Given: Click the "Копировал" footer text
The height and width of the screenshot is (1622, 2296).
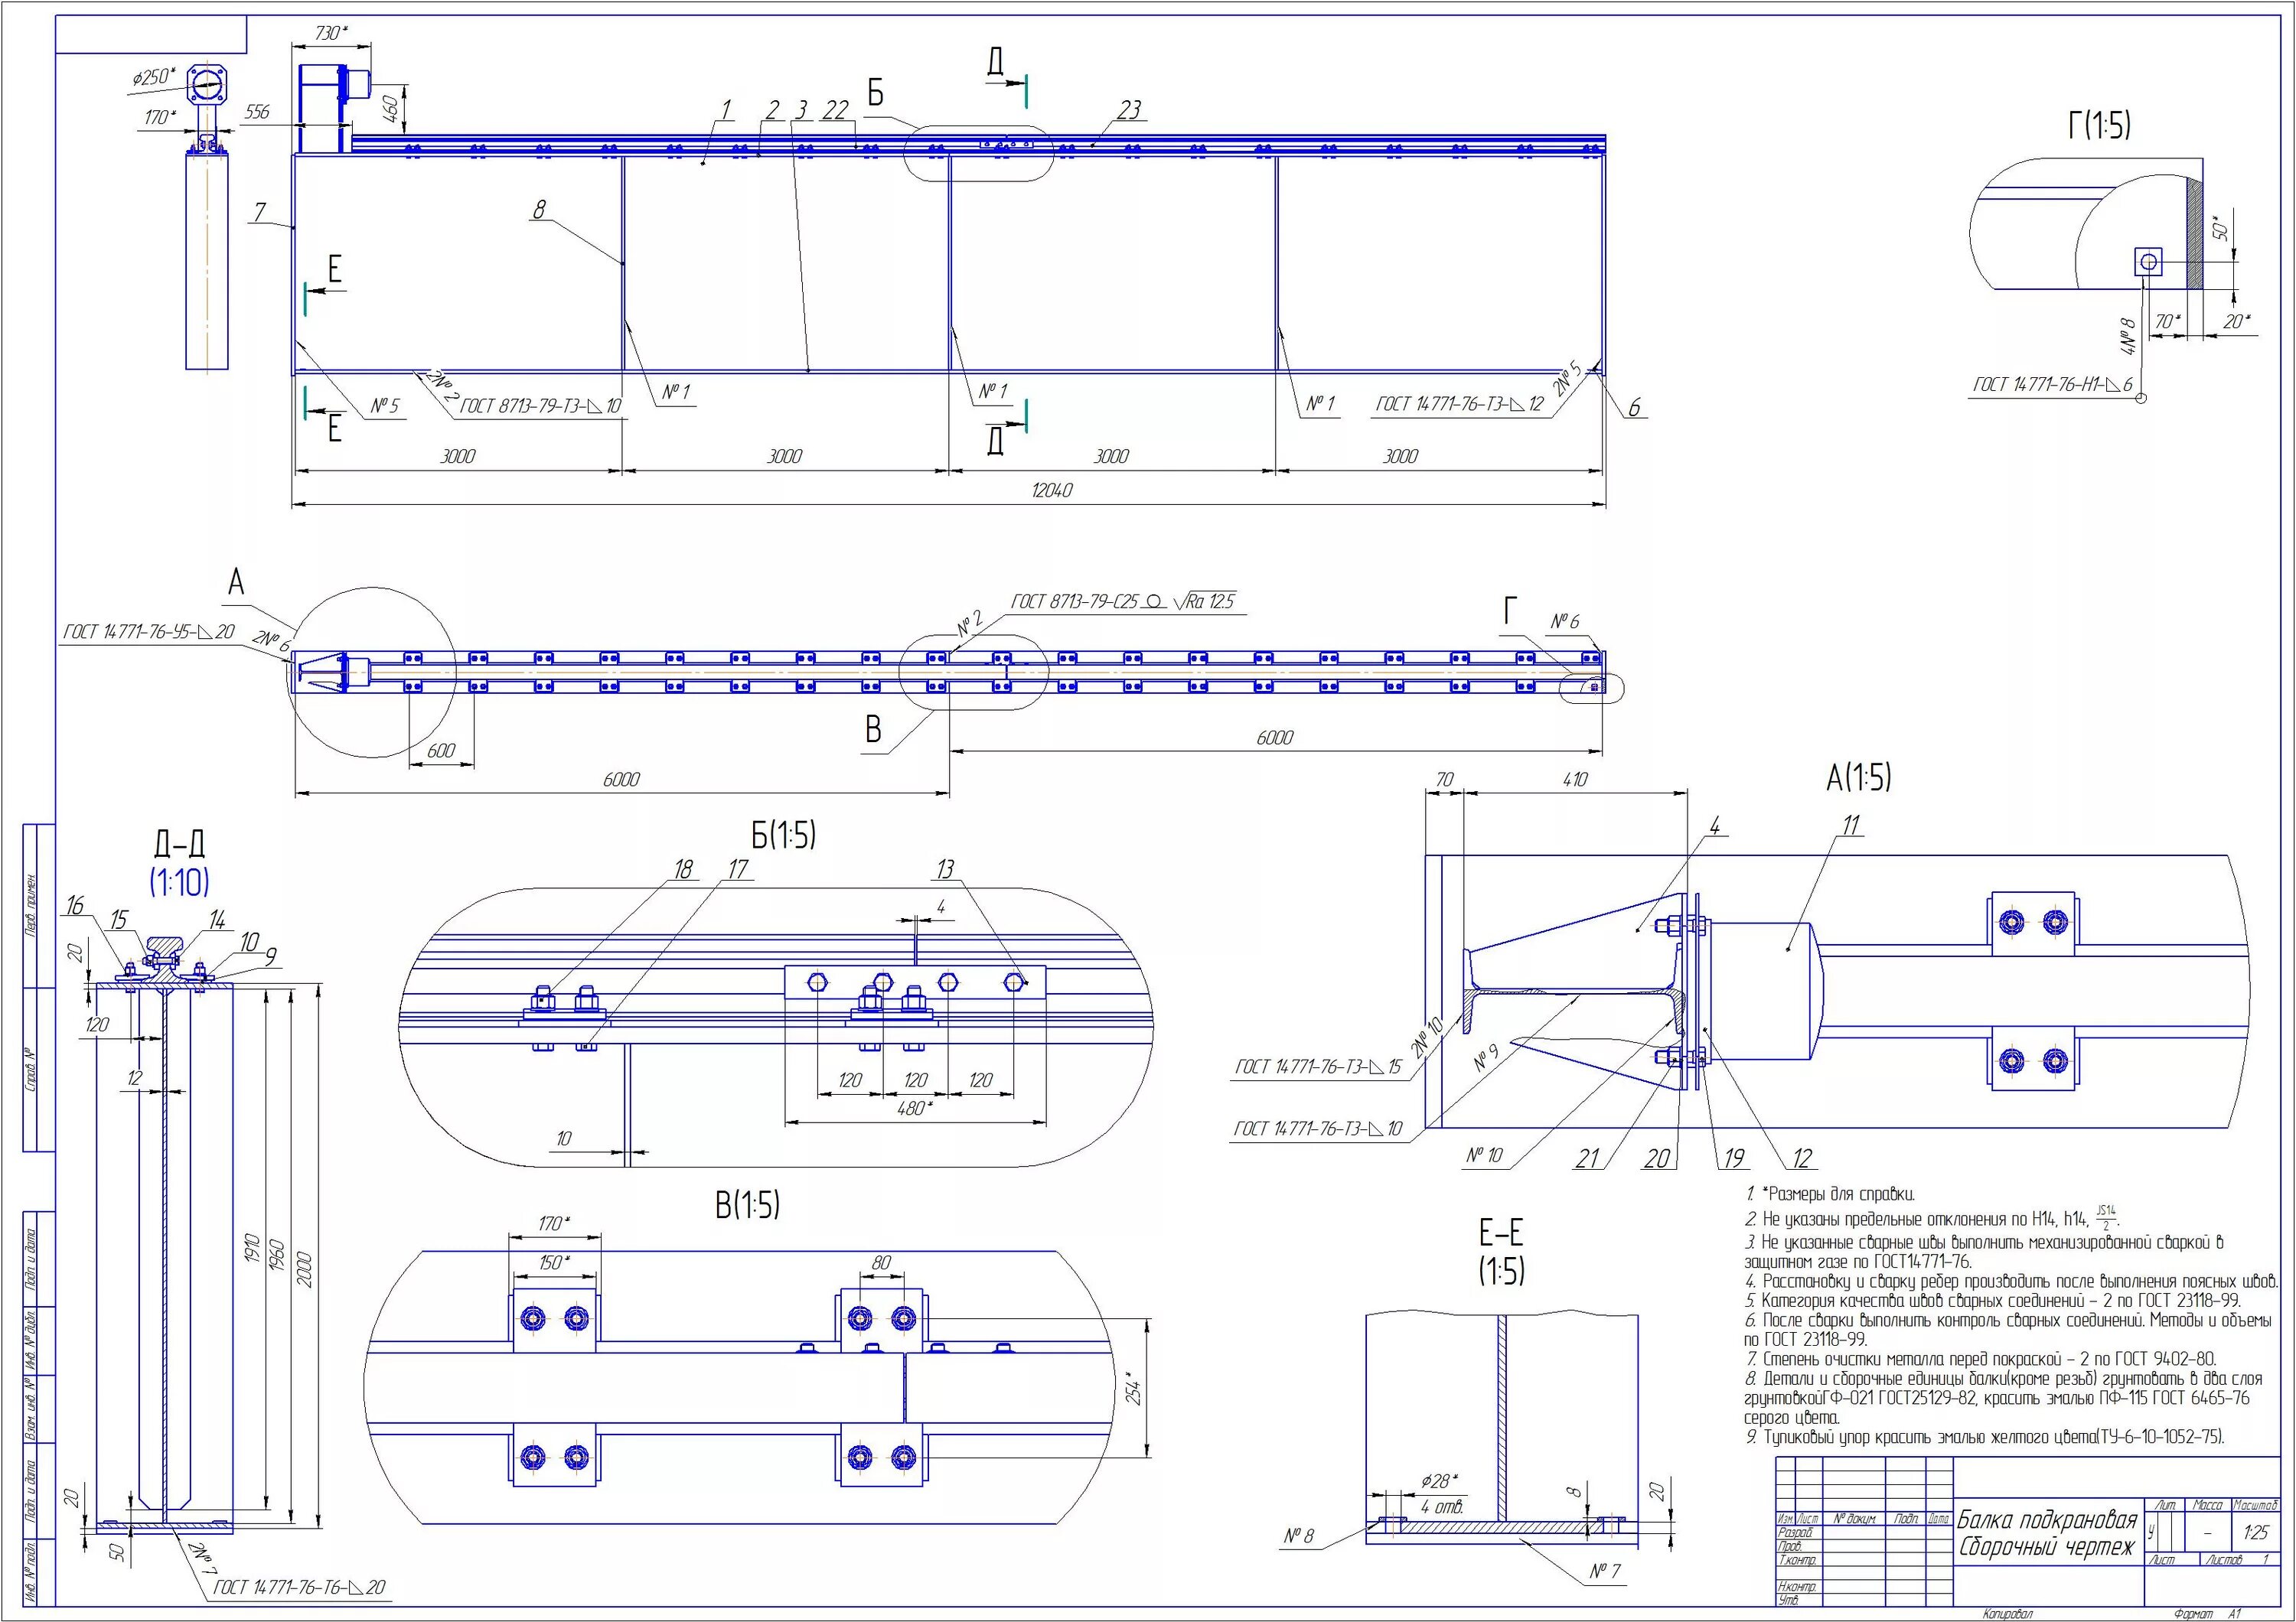Looking at the screenshot, I should pos(2008,1614).
